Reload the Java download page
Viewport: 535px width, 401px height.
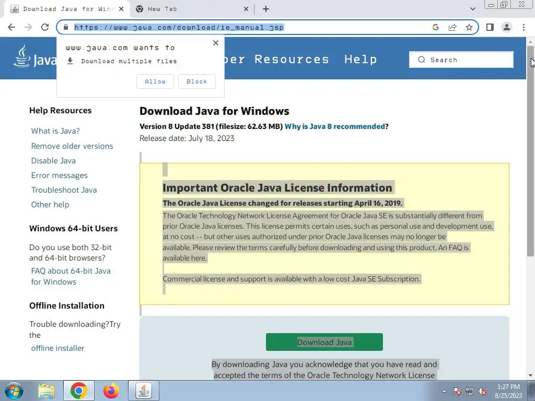pos(45,27)
